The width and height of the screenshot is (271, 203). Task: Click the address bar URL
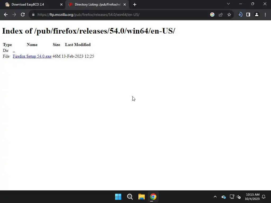88,15
